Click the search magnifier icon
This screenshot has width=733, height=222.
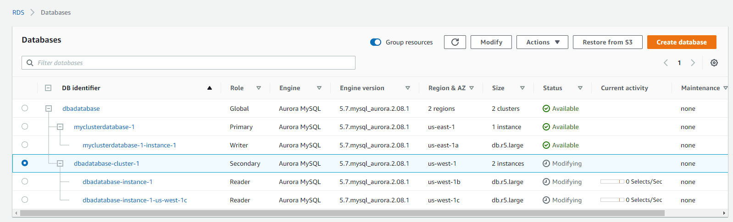pos(30,63)
